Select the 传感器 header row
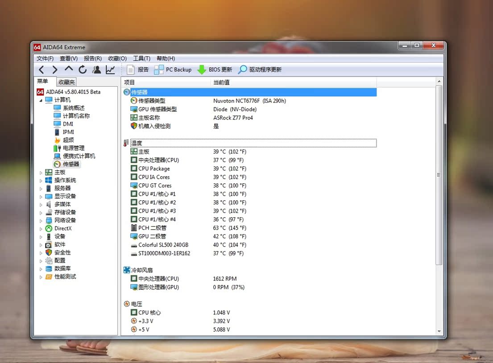This screenshot has height=363, width=493. point(250,92)
